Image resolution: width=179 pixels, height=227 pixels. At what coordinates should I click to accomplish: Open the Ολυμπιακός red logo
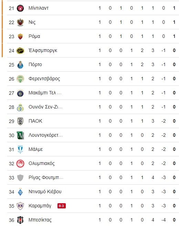tap(20, 164)
